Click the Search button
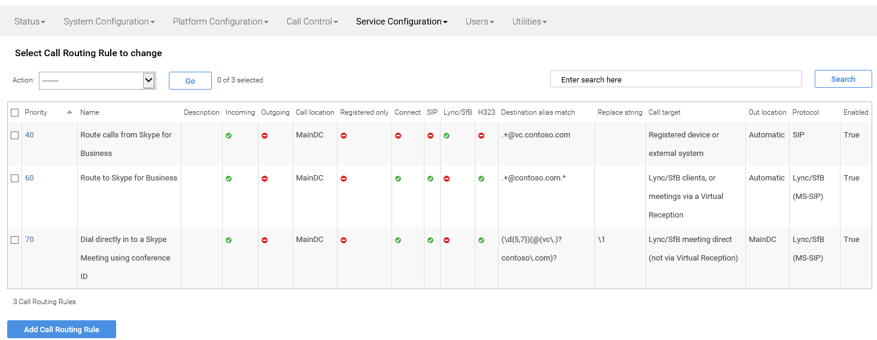Screen dimensions: 877x340 pyautogui.click(x=843, y=79)
